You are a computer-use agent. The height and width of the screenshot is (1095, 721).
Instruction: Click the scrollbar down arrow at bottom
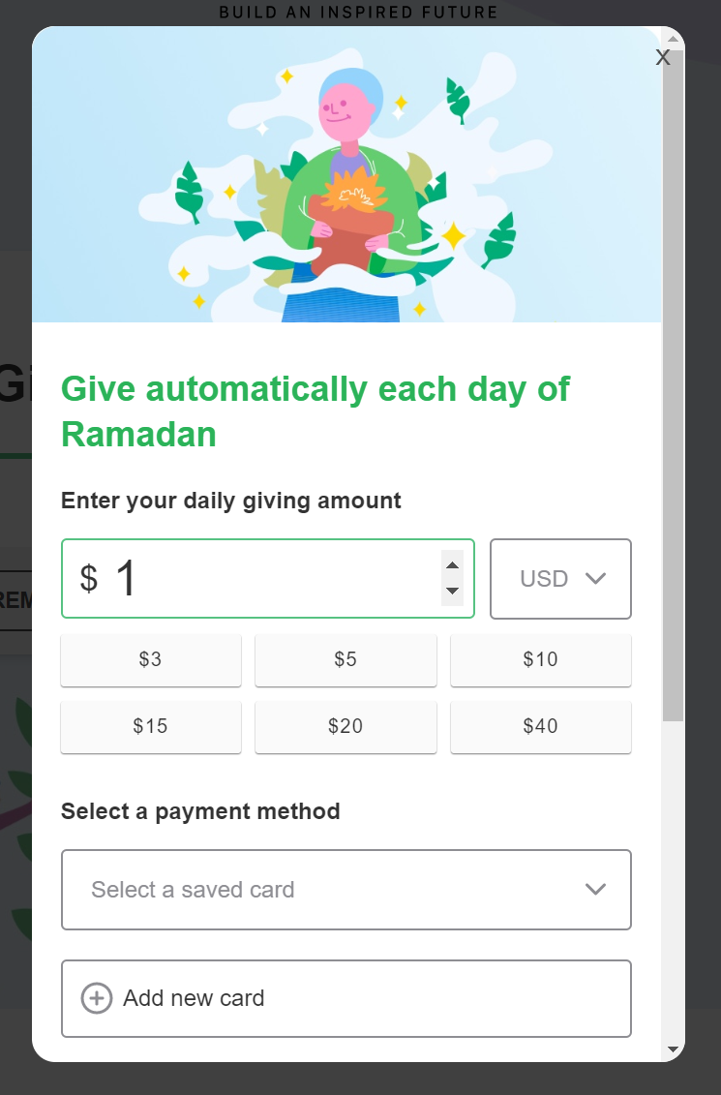pyautogui.click(x=673, y=1049)
